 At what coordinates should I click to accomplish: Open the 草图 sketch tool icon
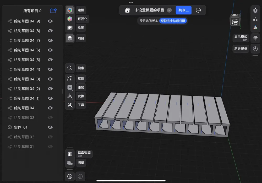(x=70, y=78)
